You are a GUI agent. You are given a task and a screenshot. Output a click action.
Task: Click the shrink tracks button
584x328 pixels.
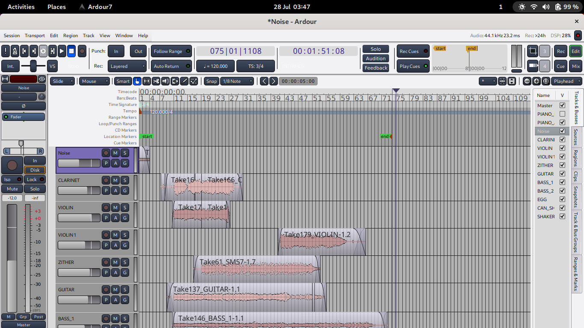point(502,81)
